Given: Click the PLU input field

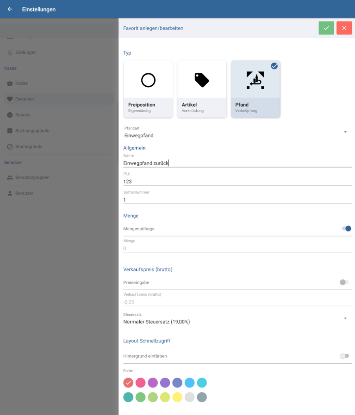Looking at the screenshot, I should (237, 182).
